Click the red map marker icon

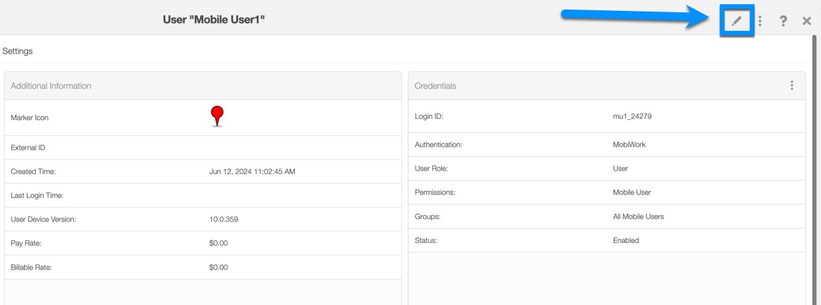[x=217, y=116]
